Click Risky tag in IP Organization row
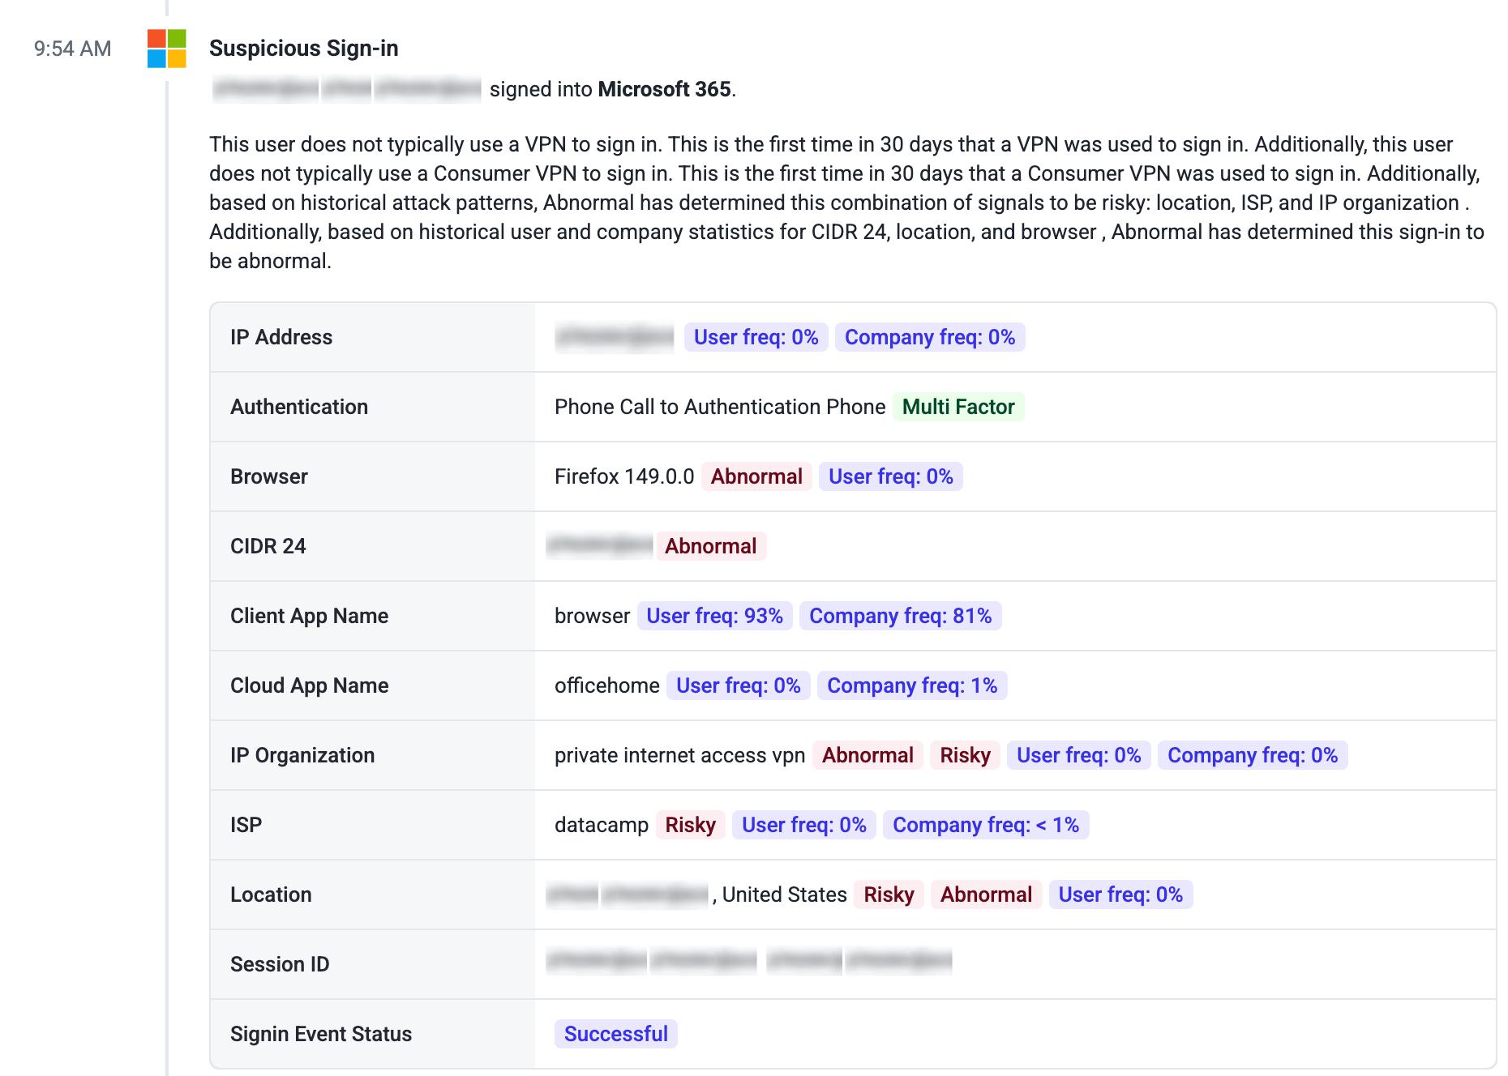This screenshot has height=1076, width=1508. coord(966,755)
